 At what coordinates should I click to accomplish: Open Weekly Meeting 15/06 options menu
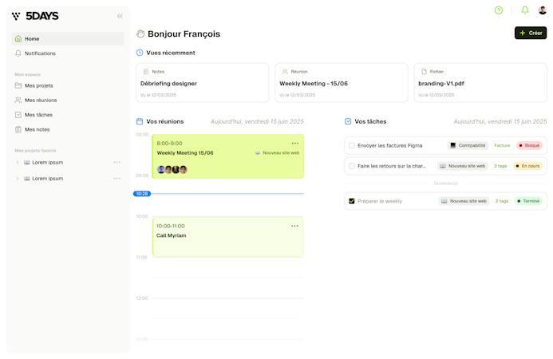(x=294, y=143)
